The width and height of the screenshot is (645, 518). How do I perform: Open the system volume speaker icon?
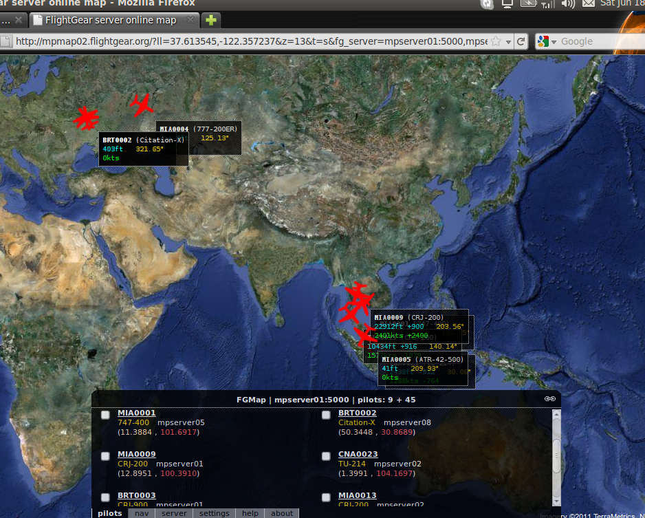(x=568, y=3)
